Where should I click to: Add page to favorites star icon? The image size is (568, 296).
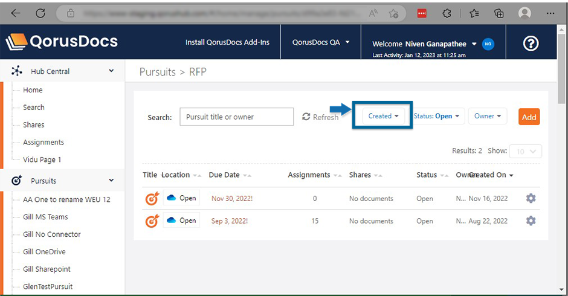(393, 14)
